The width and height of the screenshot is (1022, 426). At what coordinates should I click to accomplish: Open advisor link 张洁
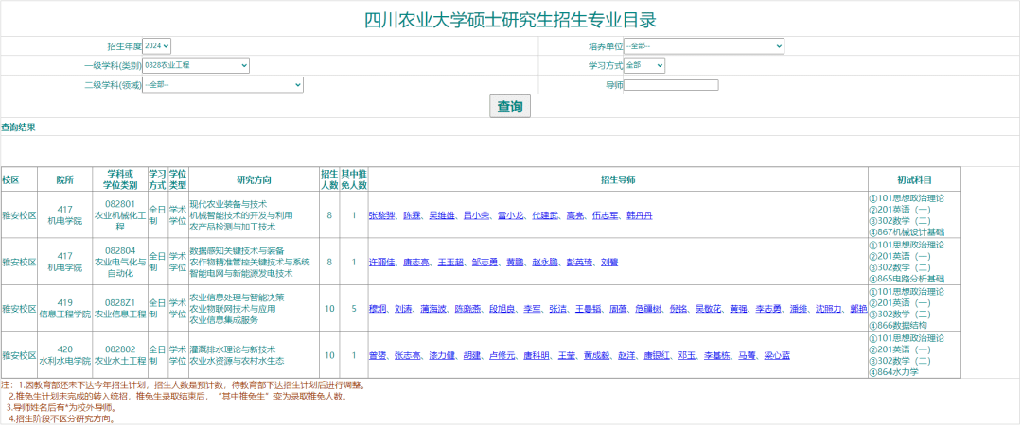[558, 309]
